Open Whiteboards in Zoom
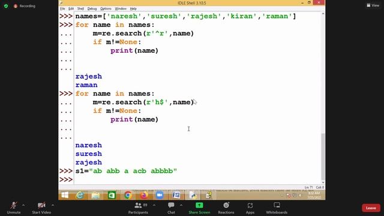Screen dimensions: 384x216 pyautogui.click(x=277, y=208)
